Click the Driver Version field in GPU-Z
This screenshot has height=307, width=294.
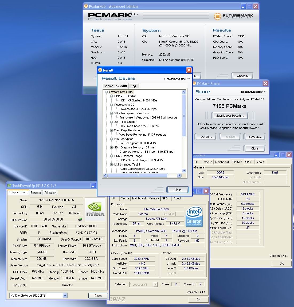(x=68, y=265)
